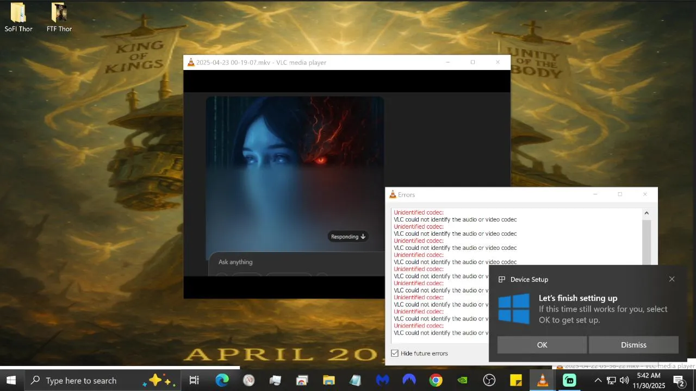Open the taskbar app icon left of File Explorer
Screen dimensions: 696x391
[x=302, y=381]
